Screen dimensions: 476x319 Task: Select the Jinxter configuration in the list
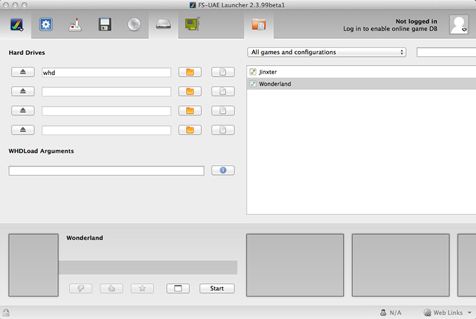[x=268, y=72]
